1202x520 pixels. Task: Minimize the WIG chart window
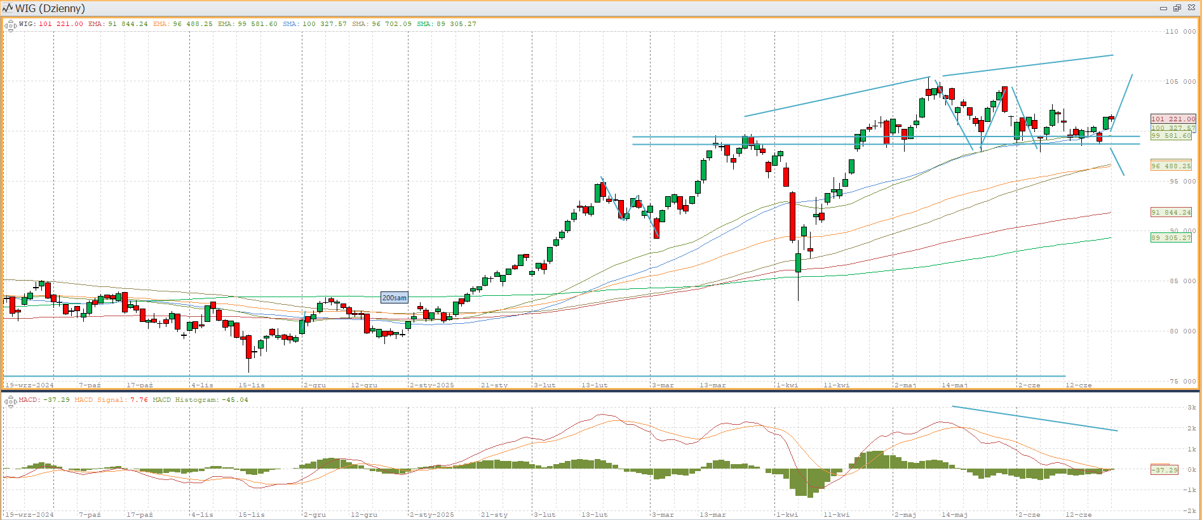(1163, 8)
